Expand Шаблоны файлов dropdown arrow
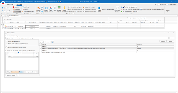This screenshot has height=93, width=178. 17,75
